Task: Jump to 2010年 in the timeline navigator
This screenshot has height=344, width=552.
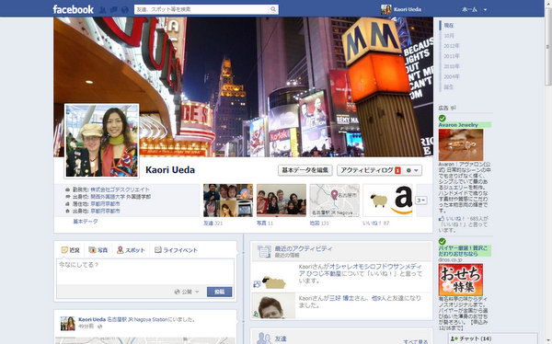Action: [x=452, y=66]
